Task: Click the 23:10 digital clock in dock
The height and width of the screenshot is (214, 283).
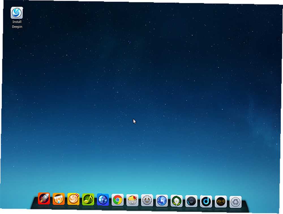Action: [x=221, y=201]
